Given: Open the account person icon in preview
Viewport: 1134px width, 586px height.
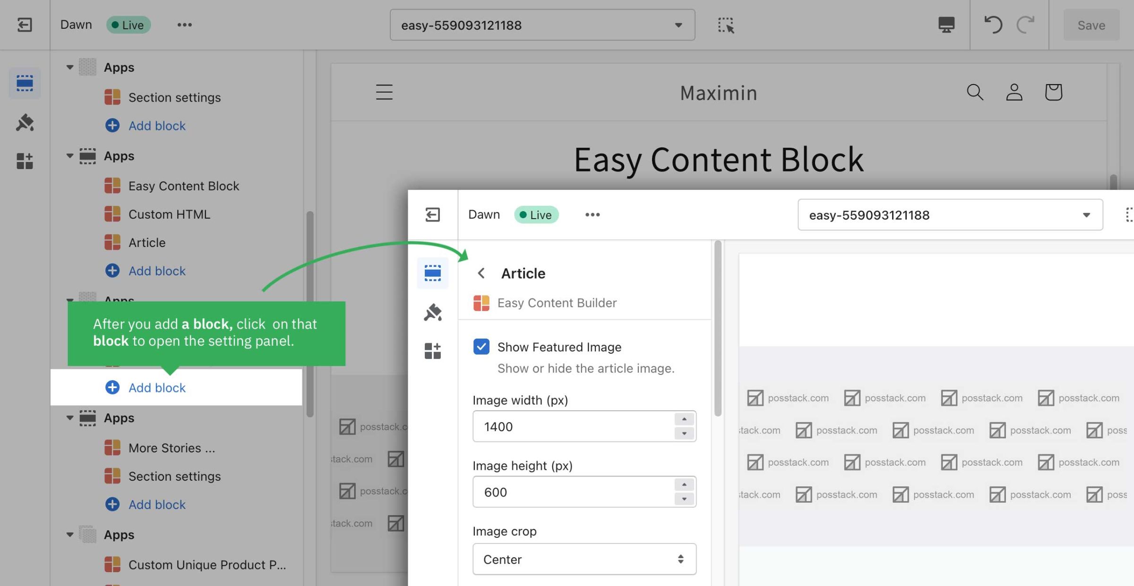Looking at the screenshot, I should click(x=1014, y=92).
